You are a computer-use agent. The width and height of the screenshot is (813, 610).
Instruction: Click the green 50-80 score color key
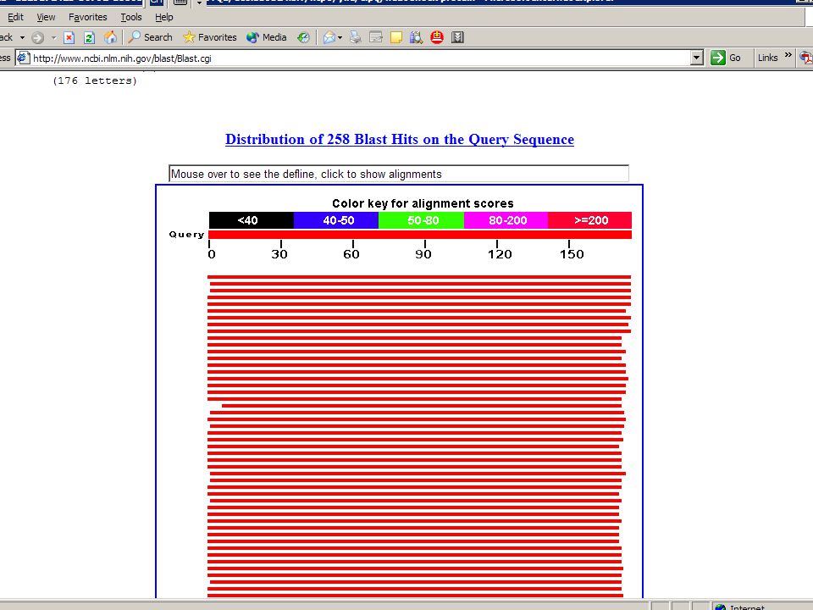[421, 220]
